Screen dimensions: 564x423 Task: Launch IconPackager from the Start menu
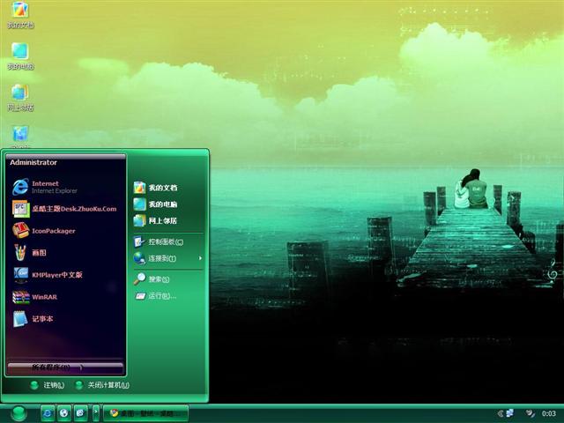(53, 231)
